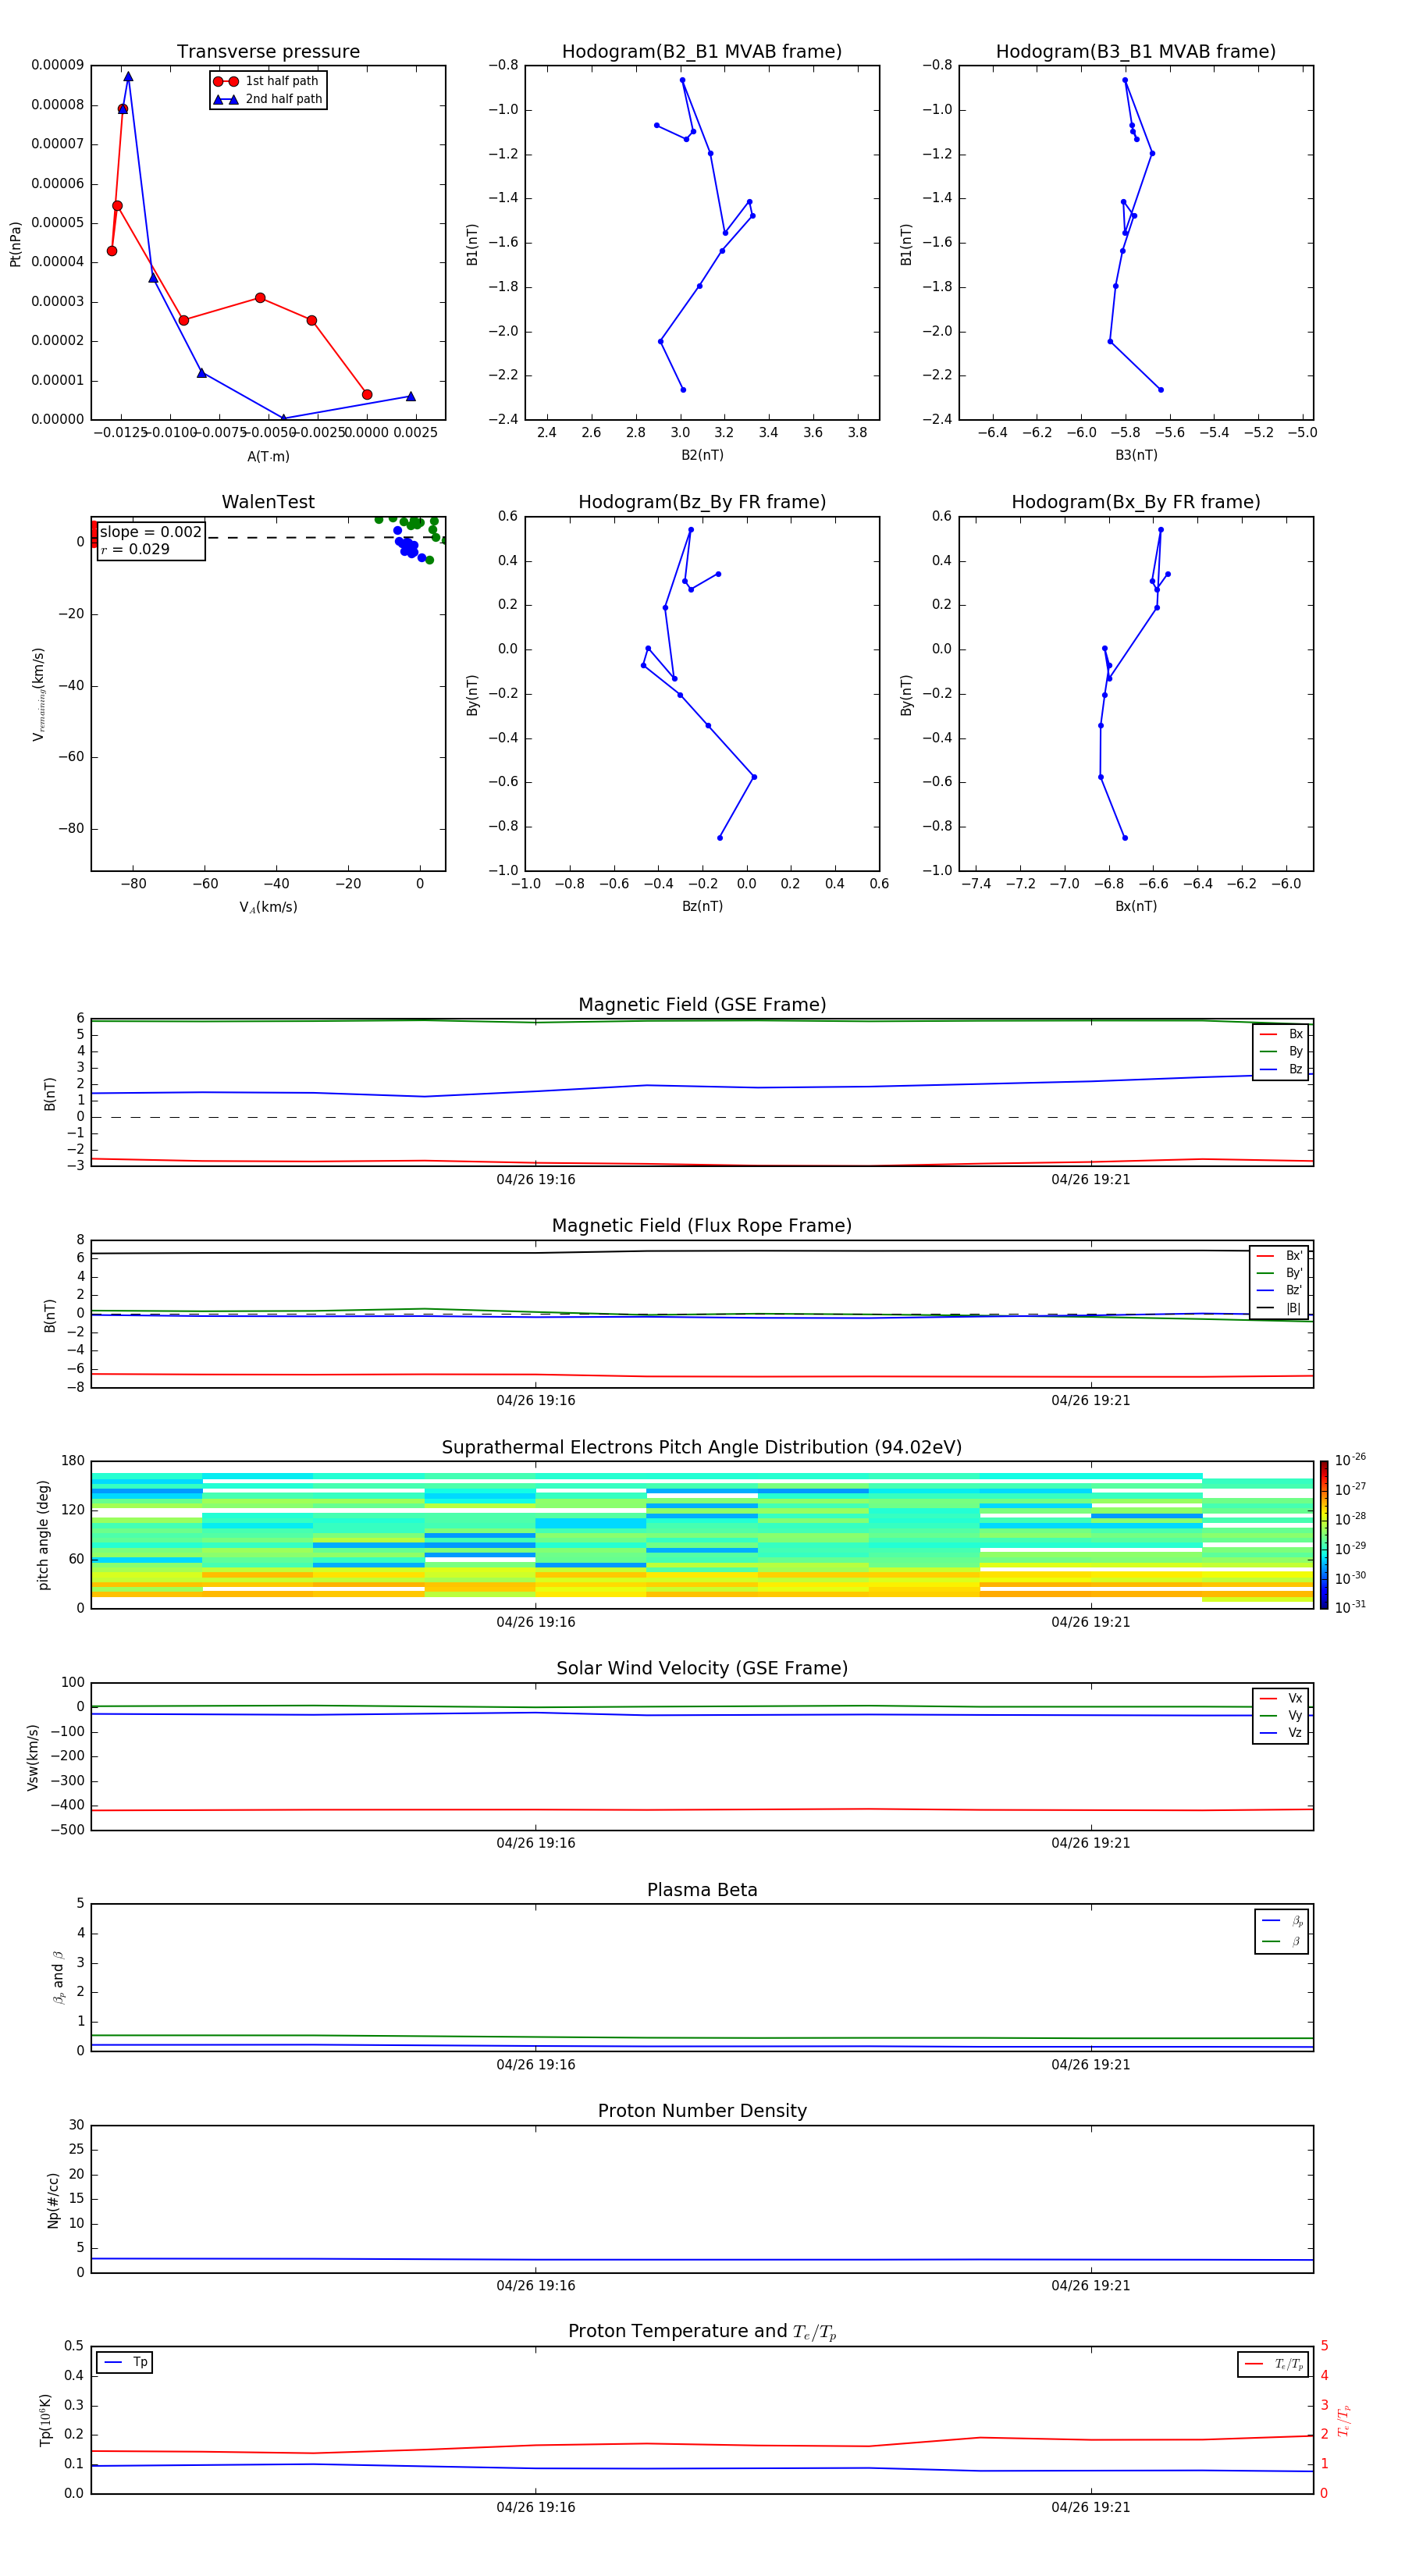Click the 'Plasma Beta' title
Screen dimensions: 1405x2576
point(702,1890)
